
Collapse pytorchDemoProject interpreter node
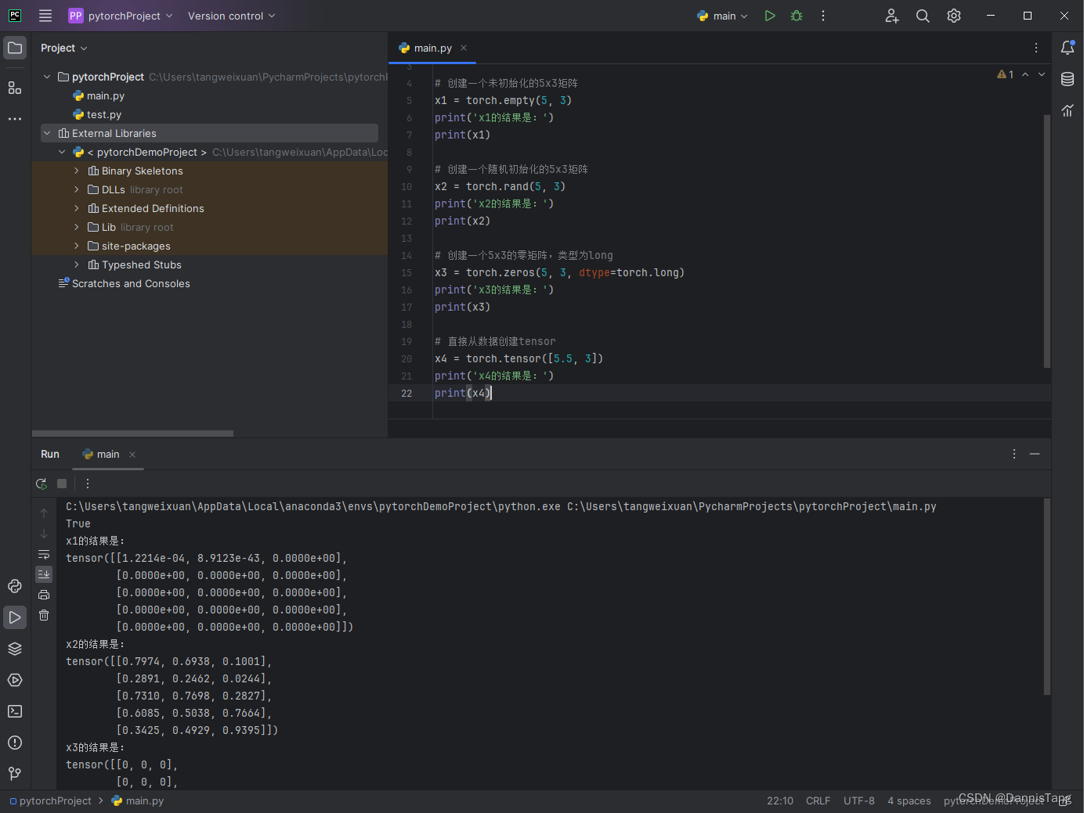pos(62,152)
